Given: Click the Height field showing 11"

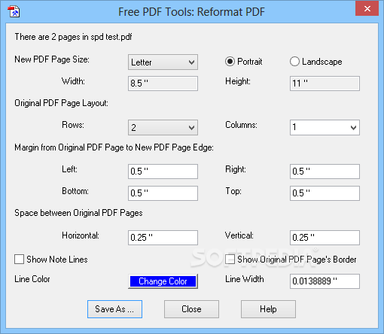Looking at the screenshot, I should (325, 83).
